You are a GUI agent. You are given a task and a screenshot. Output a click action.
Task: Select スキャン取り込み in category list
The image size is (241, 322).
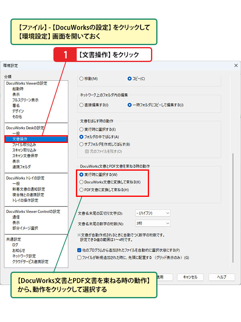(25, 150)
